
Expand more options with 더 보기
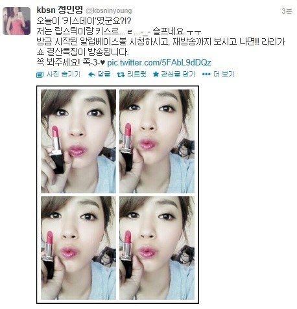click(224, 74)
